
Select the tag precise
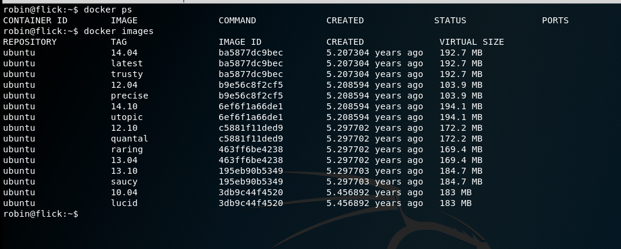pos(129,96)
